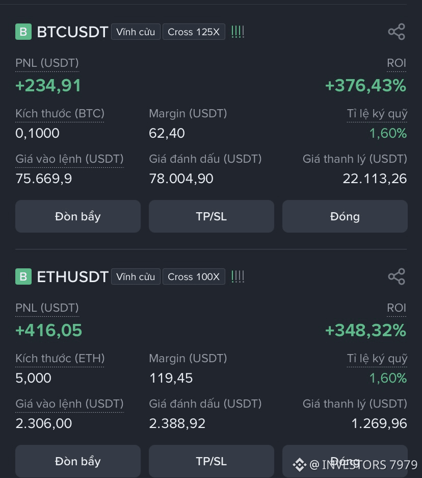Tap ETHUSDT green ADL bars indicator
Viewport: 422px width, 478px height.
coord(238,276)
